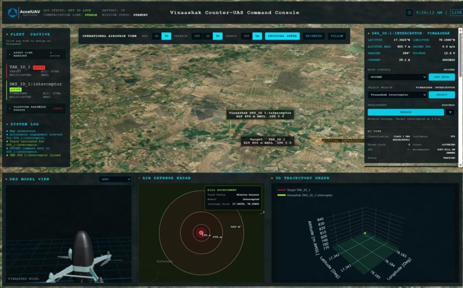Toggle Target TAR_ID_1 trajectory legend entry
Screen dimensions: 463x288
tap(294, 190)
